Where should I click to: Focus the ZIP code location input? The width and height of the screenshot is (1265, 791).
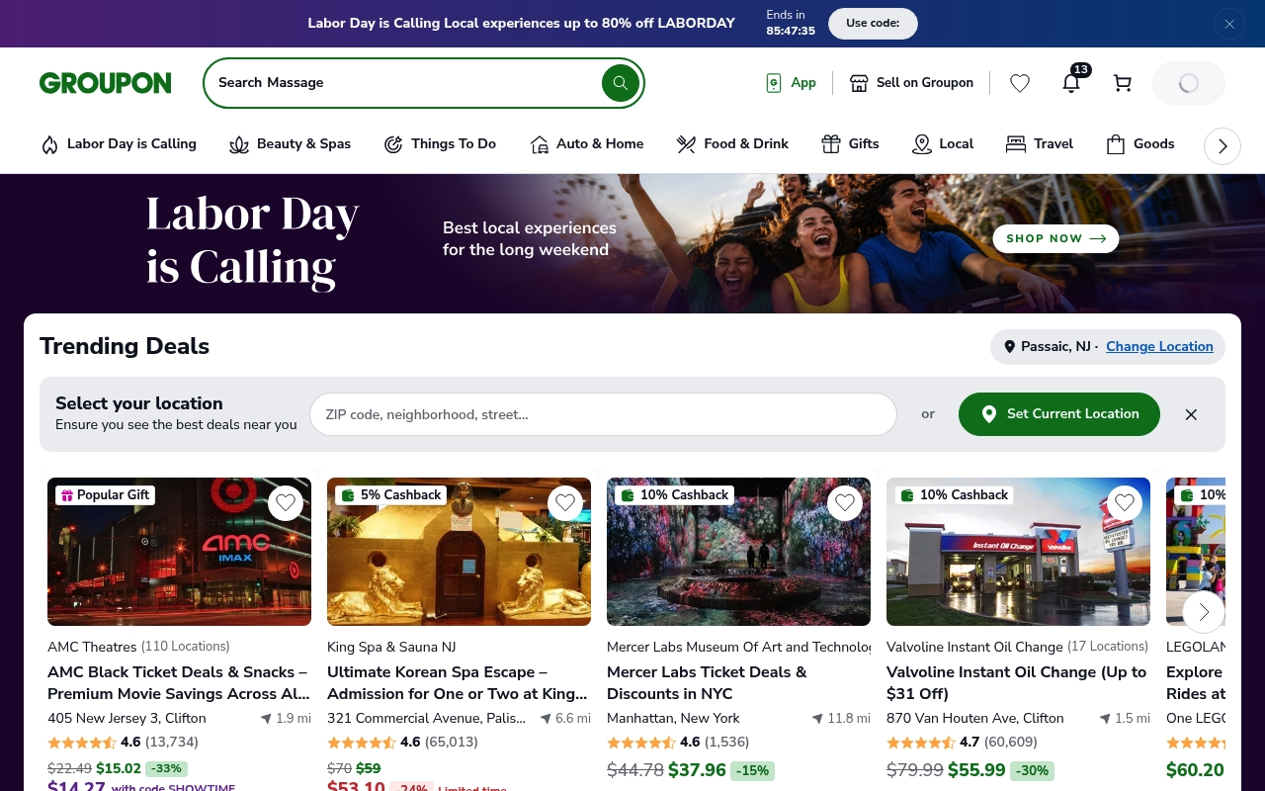603,414
